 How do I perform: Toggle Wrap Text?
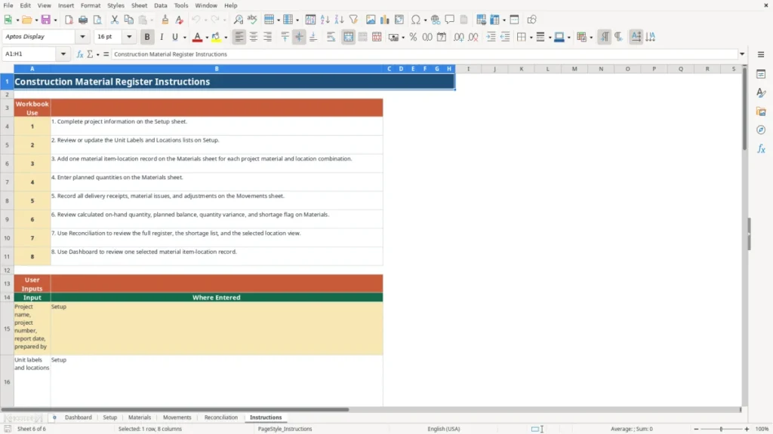(x=331, y=37)
